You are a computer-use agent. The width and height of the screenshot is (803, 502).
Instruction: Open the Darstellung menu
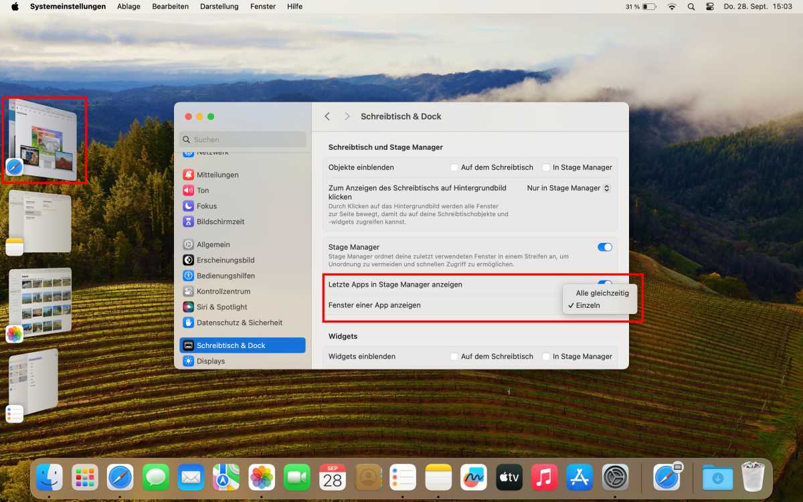point(219,7)
